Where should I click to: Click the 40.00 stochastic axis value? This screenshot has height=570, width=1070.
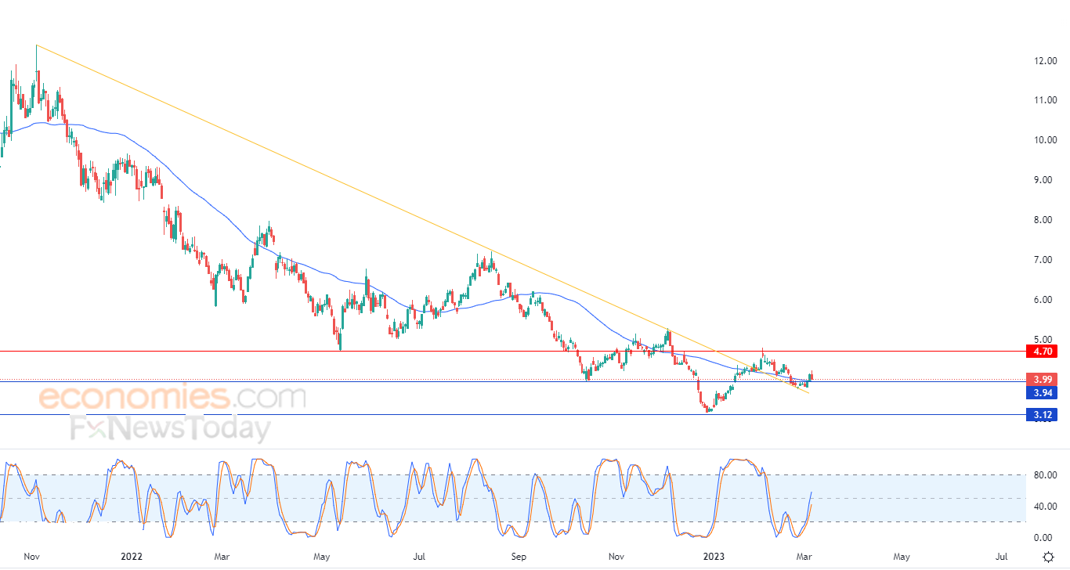(1044, 506)
